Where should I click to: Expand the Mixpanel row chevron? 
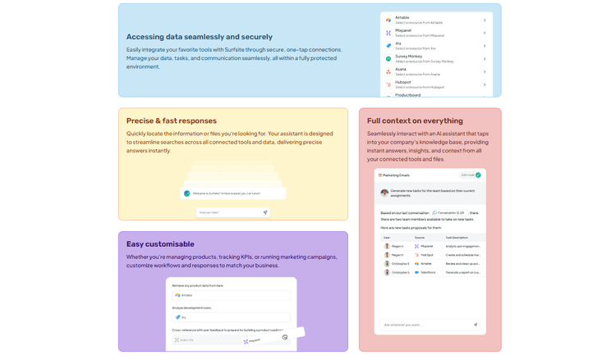pyautogui.click(x=485, y=33)
